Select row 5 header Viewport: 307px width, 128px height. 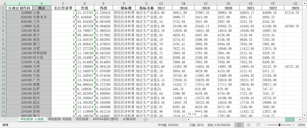(x=3, y=26)
